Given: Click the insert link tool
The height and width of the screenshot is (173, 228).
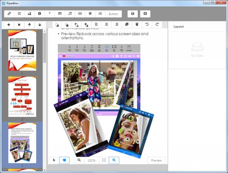Looking at the screenshot, I should [9, 14].
